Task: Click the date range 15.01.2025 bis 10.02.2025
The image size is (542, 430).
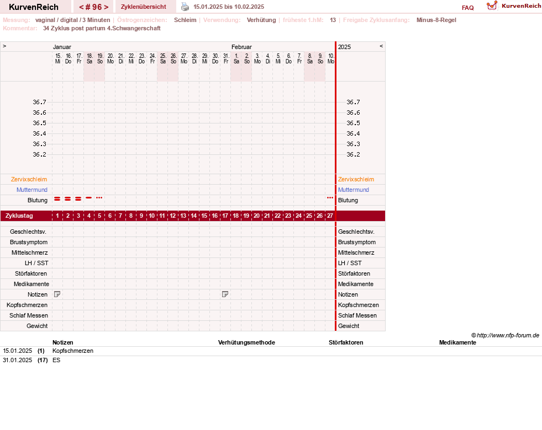Action: 229,7
